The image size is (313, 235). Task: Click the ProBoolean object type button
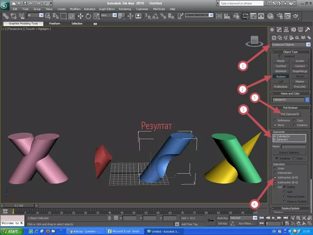coord(281,86)
